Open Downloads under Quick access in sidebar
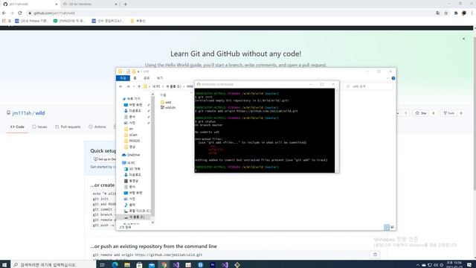This screenshot has width=476, height=268. coord(132,111)
